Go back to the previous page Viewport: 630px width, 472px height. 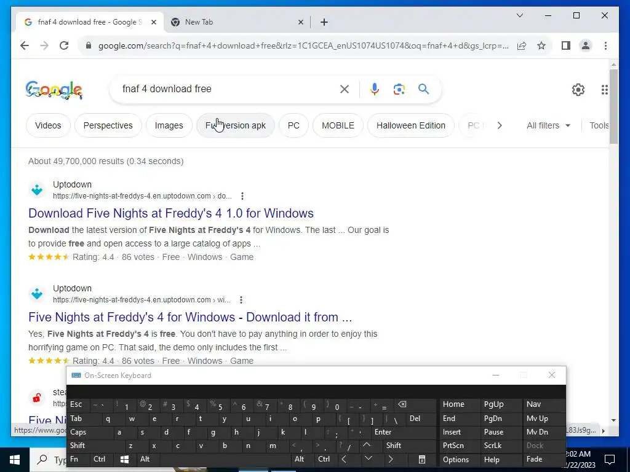[x=25, y=45]
